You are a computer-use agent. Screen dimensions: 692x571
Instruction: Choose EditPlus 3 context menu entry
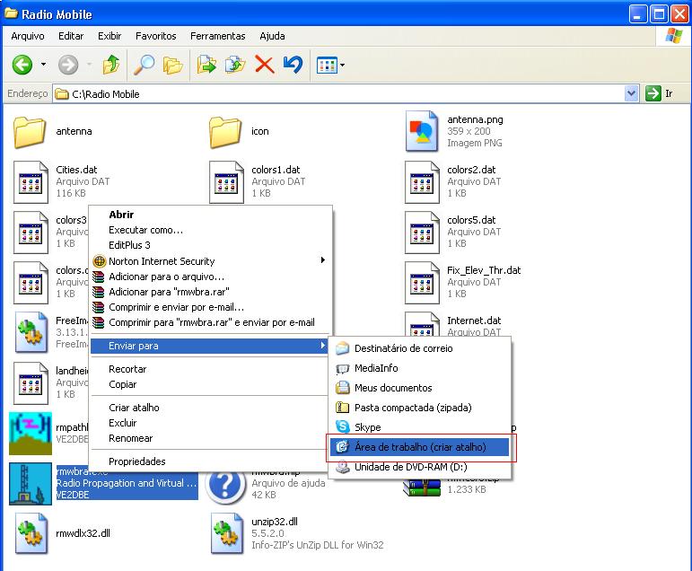[x=209, y=245]
